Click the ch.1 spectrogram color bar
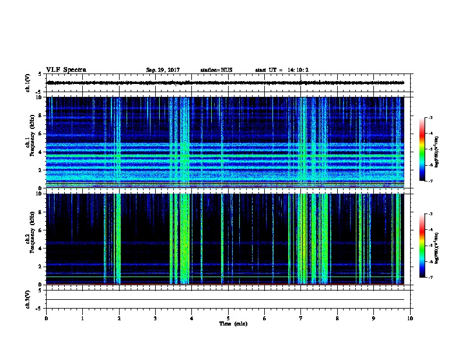 (x=422, y=149)
